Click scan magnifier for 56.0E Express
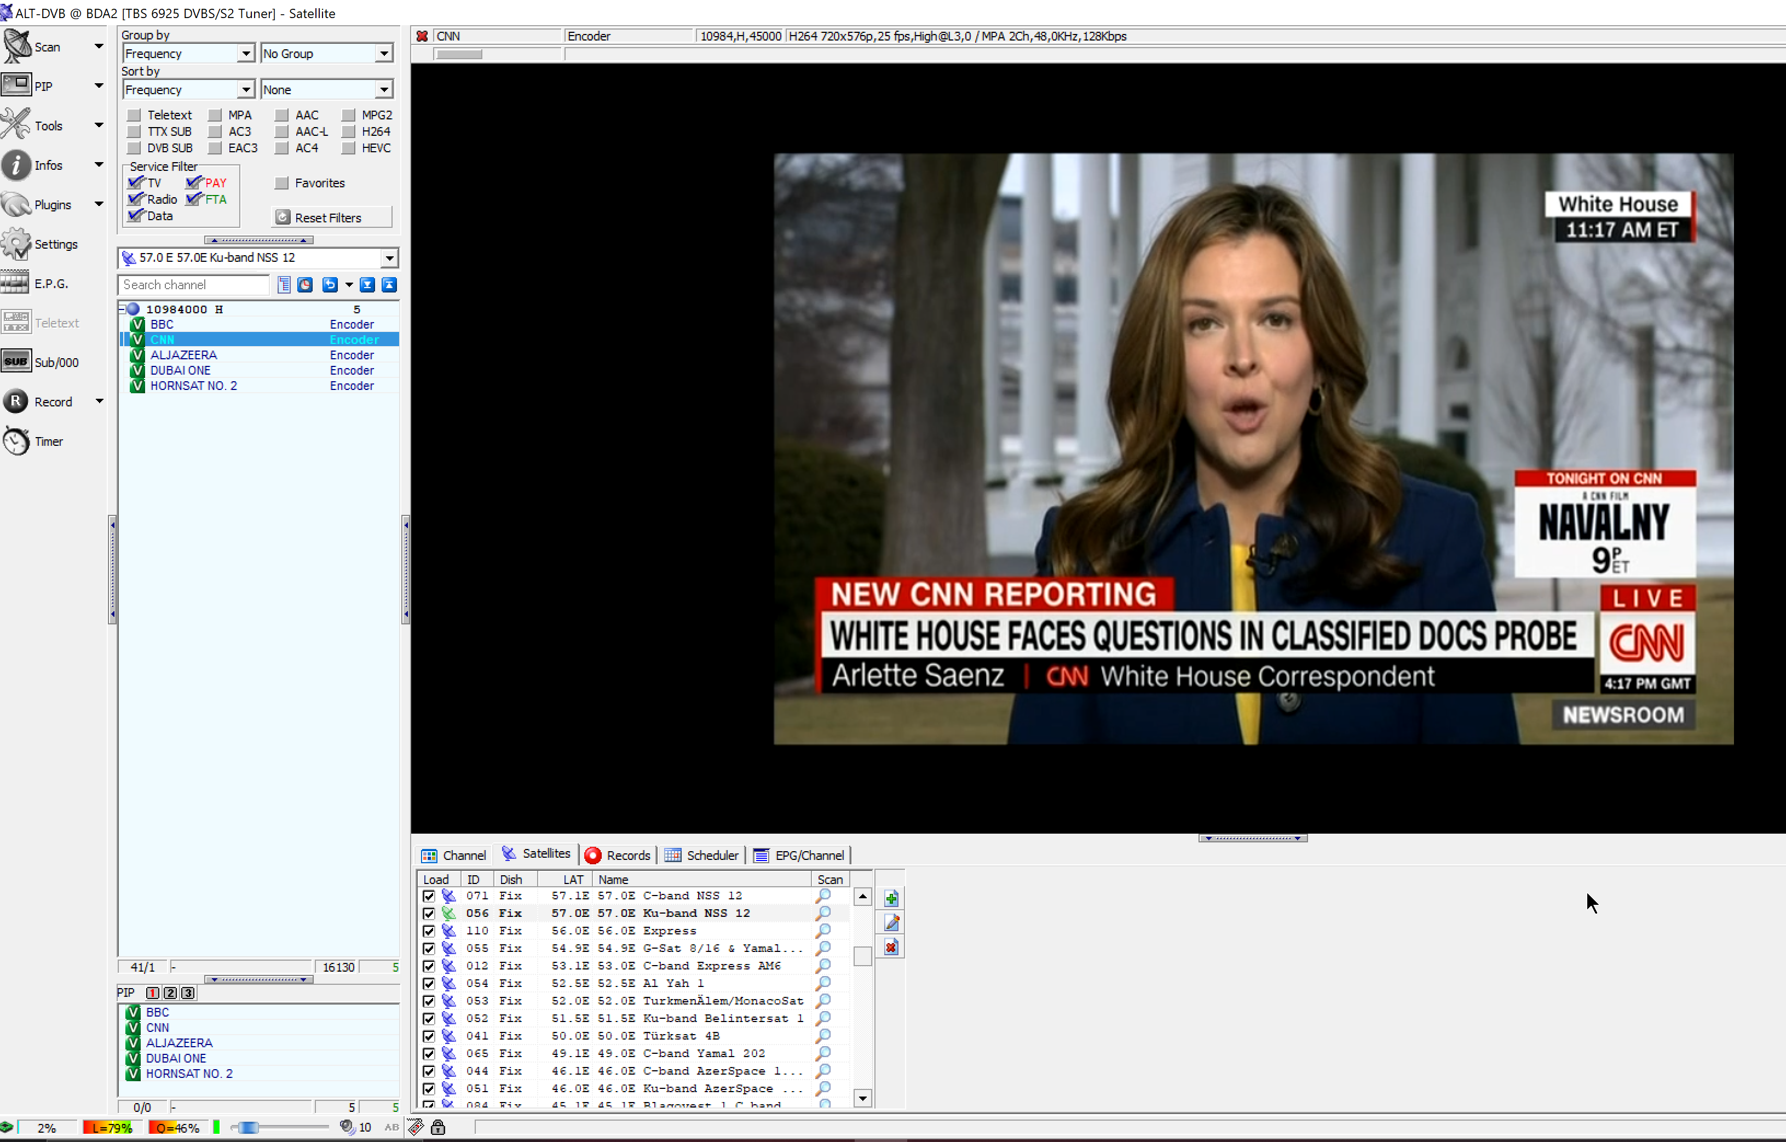This screenshot has width=1786, height=1142. [x=823, y=931]
